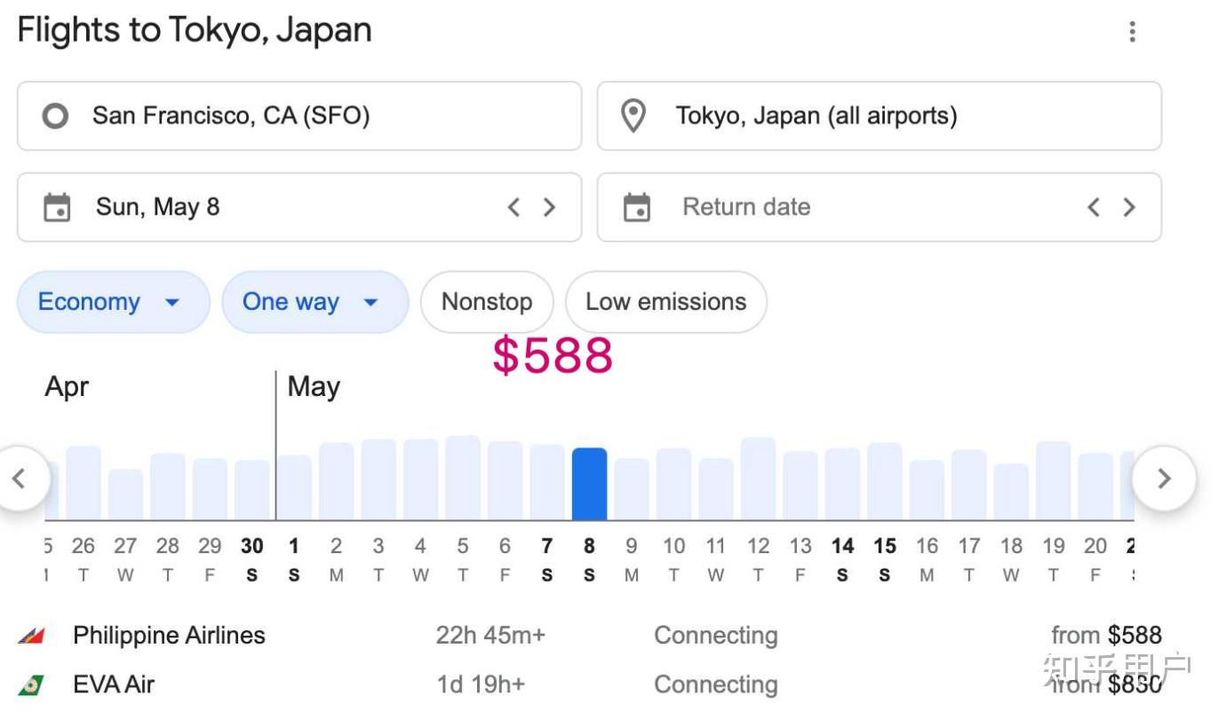The image size is (1226, 712).
Task: Open the three-dot more options menu
Action: click(1132, 32)
